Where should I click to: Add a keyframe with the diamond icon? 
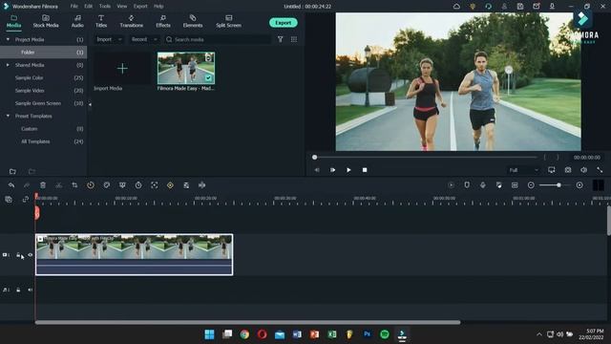pos(170,185)
